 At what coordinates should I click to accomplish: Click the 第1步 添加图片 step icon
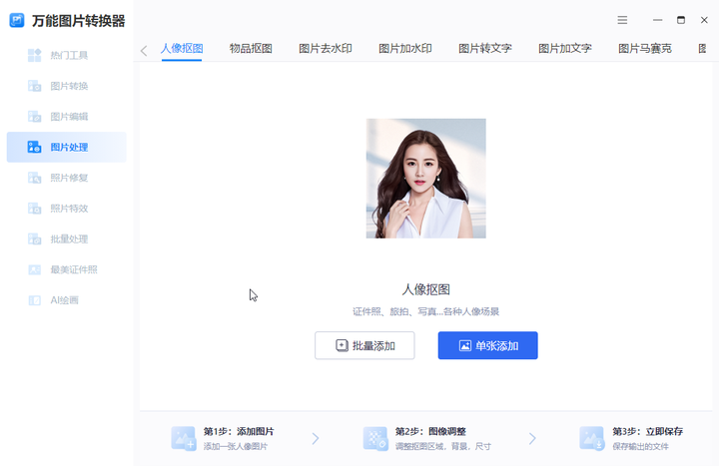coord(184,438)
